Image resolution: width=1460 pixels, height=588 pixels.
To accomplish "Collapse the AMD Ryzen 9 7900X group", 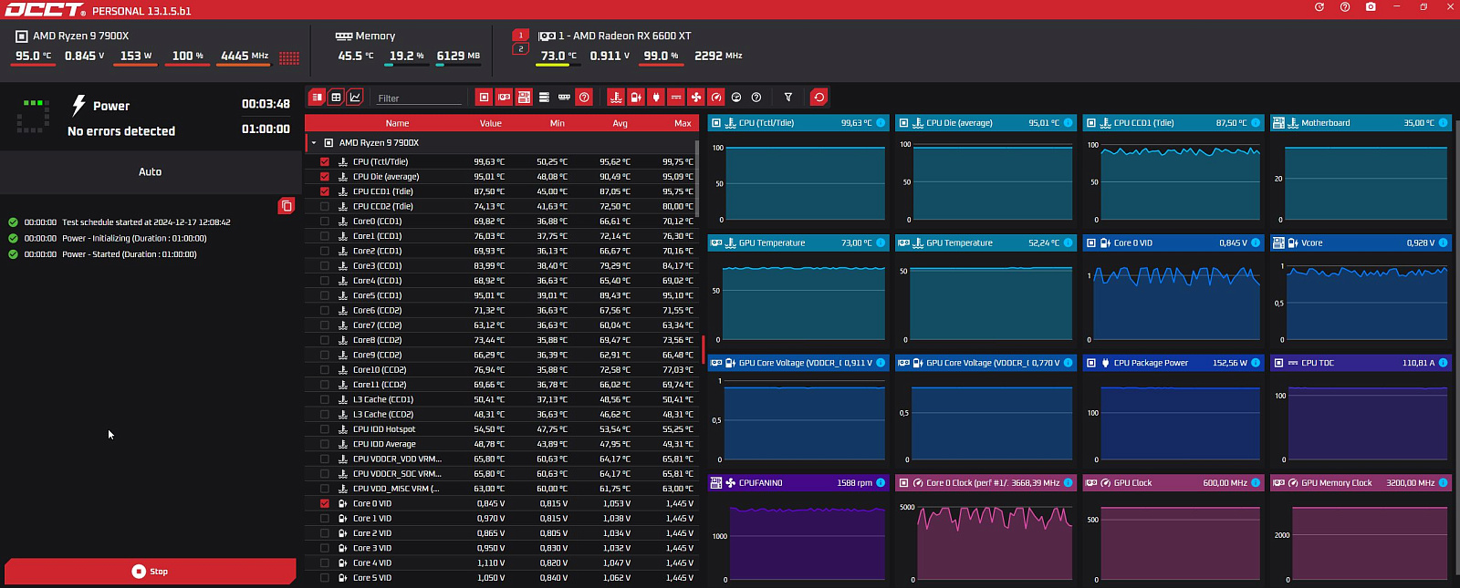I will [x=314, y=143].
